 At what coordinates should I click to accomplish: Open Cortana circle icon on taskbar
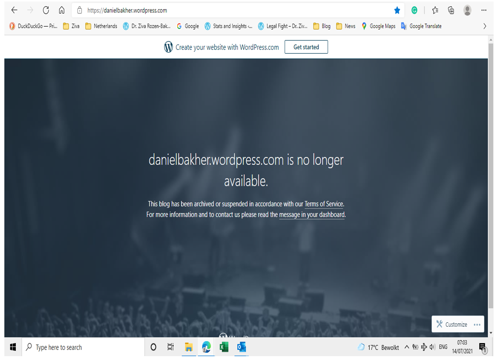tap(153, 347)
